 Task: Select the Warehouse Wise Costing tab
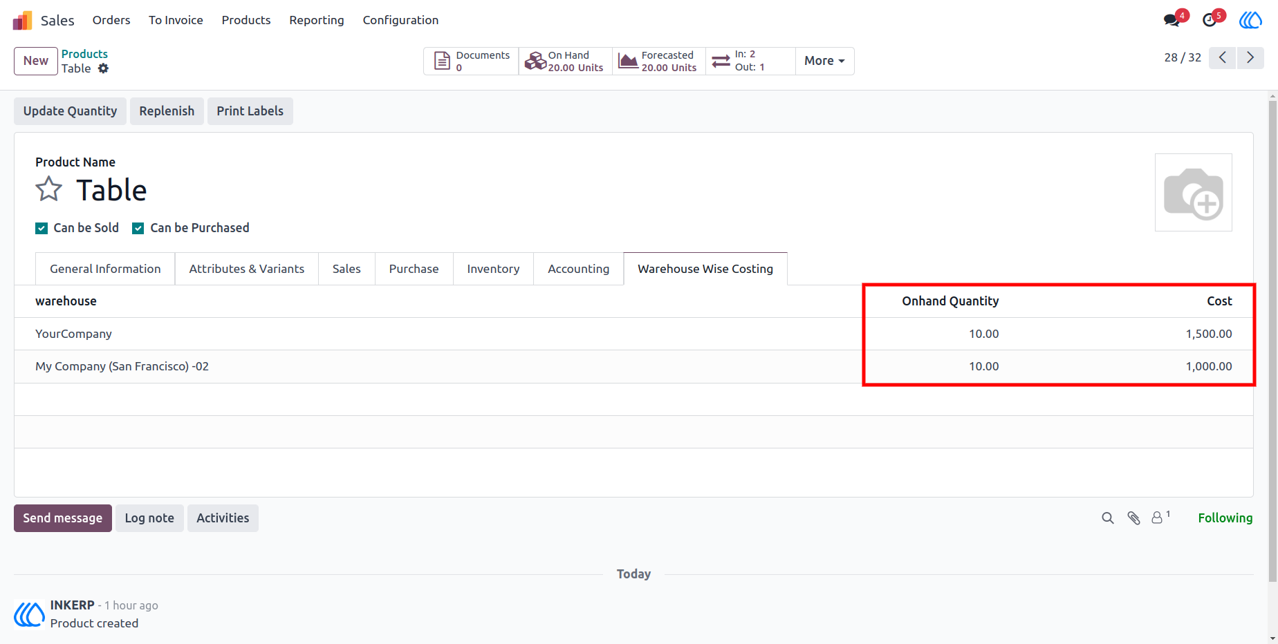coord(705,269)
